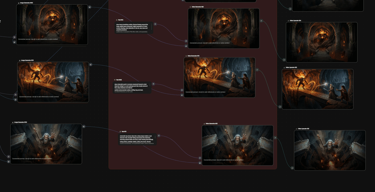Click output port of Balrog hall Image Generator
The width and height of the screenshot is (375, 192).
(90, 7)
